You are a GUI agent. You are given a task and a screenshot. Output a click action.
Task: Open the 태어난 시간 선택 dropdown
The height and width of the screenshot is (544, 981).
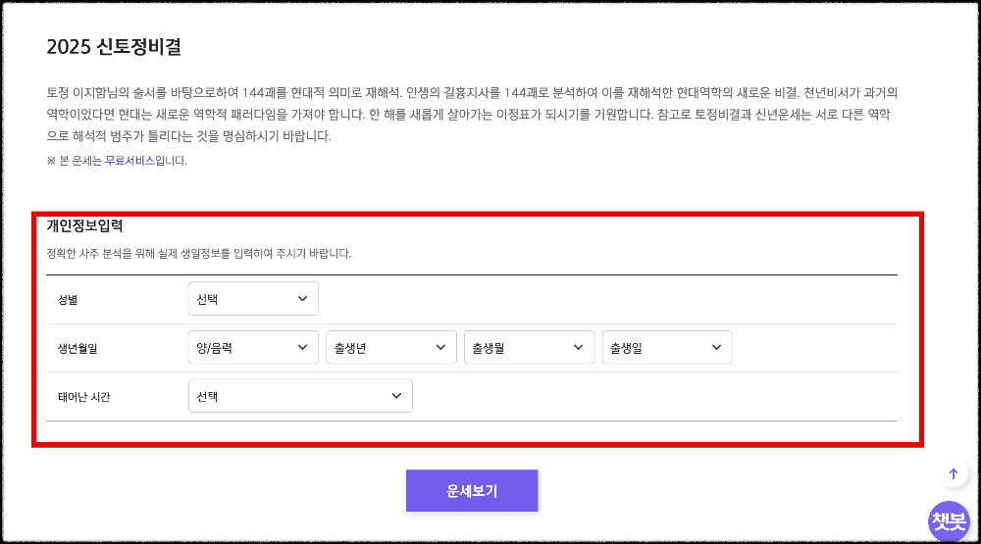[x=300, y=396]
